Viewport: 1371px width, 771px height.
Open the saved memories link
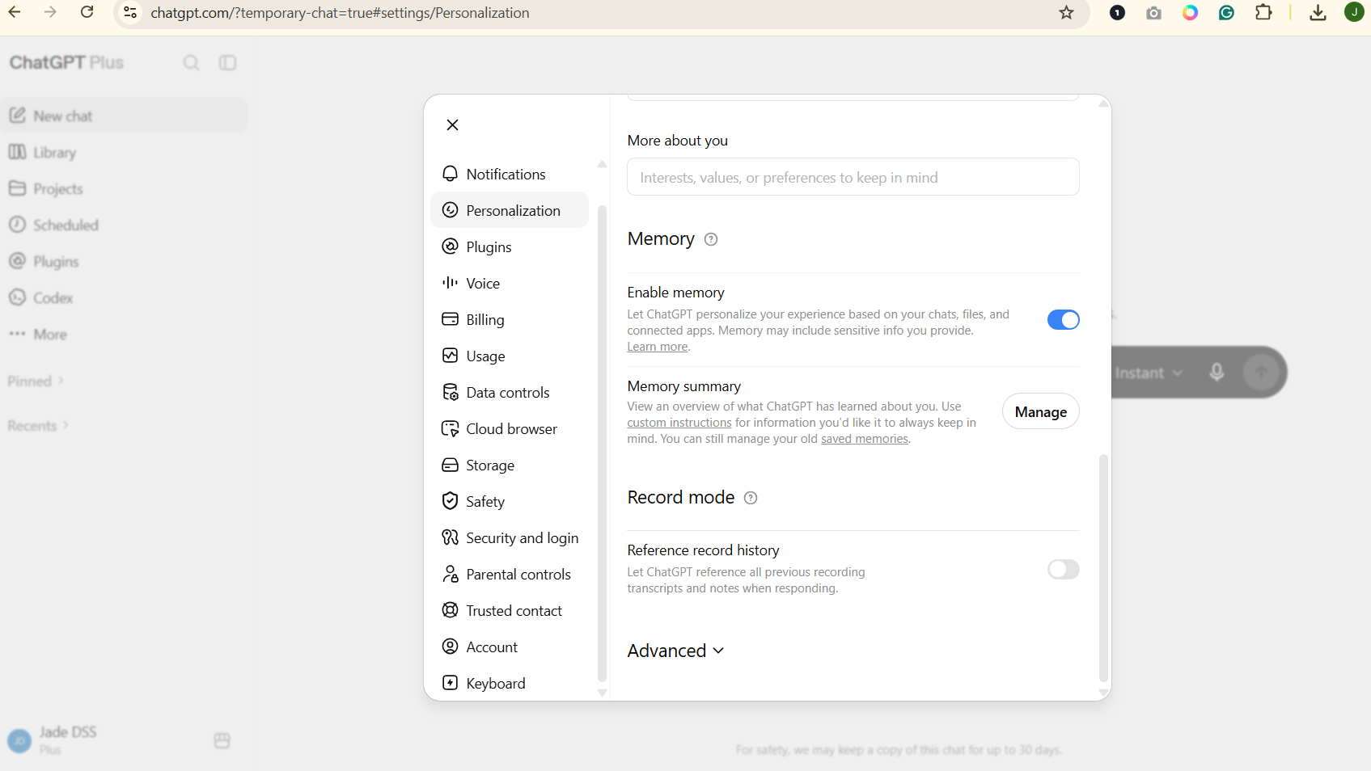point(865,439)
